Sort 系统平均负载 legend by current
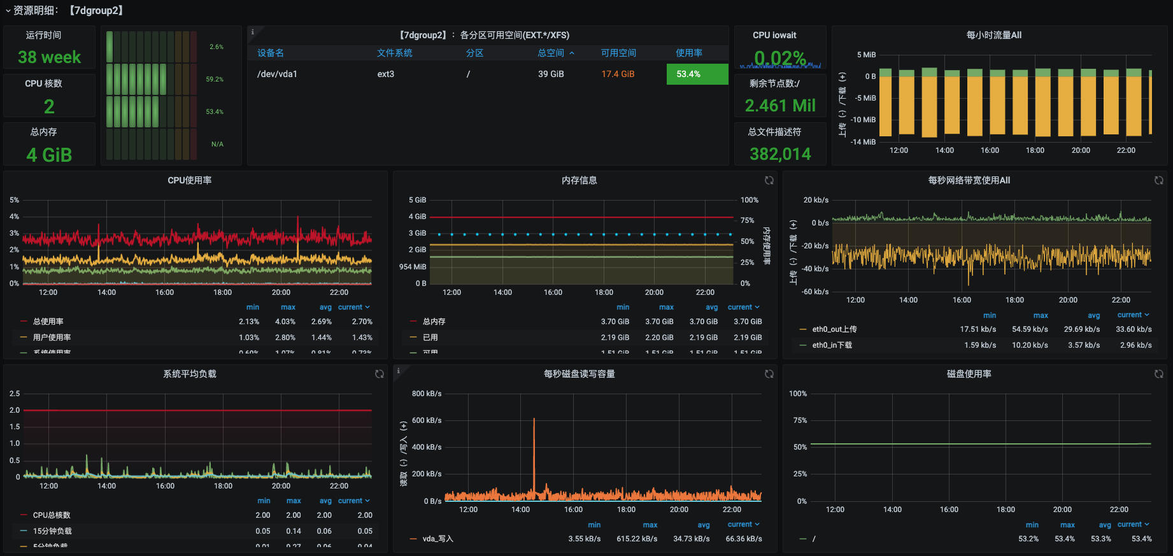The image size is (1173, 556). (x=354, y=501)
